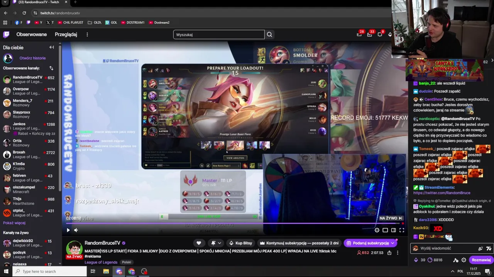Open chat moderation hammer icon
Viewport: 494px width, 277px height.
(x=456, y=260)
